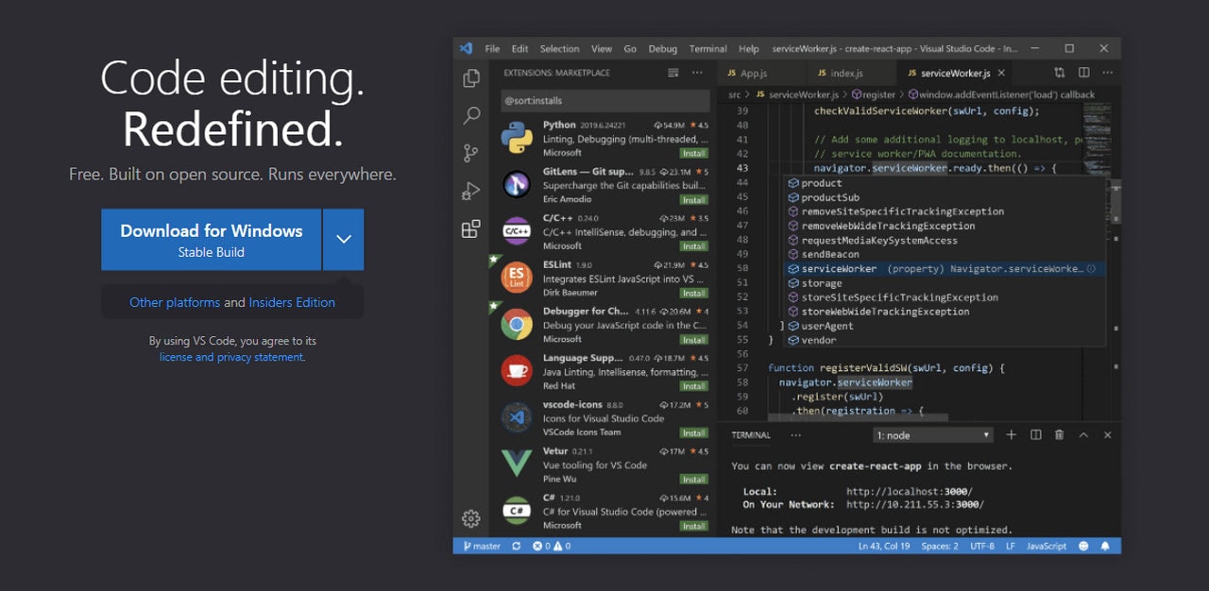Open Extensions panel more actions ellipsis
Screen dimensions: 1209x591
click(x=697, y=73)
